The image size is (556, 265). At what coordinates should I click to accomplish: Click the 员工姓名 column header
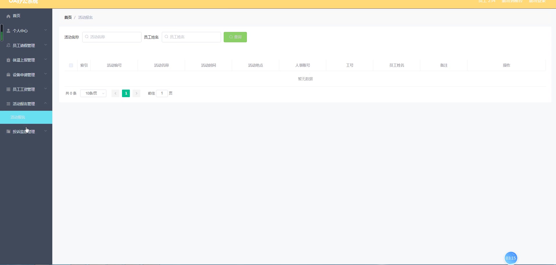point(397,66)
